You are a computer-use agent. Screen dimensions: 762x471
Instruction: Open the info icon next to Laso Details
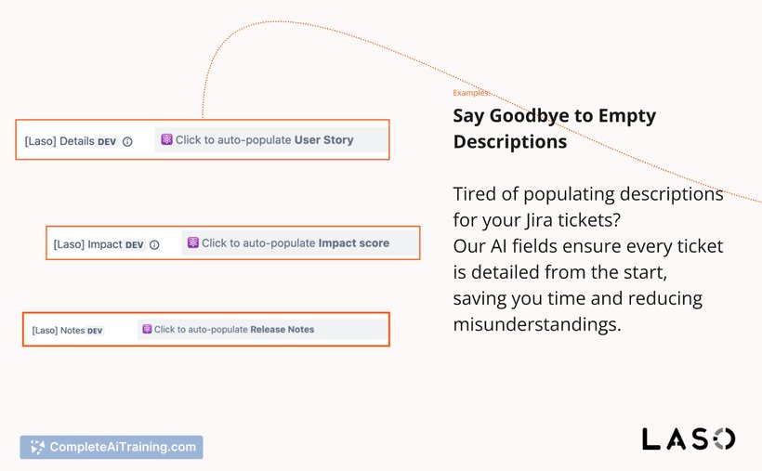(127, 142)
